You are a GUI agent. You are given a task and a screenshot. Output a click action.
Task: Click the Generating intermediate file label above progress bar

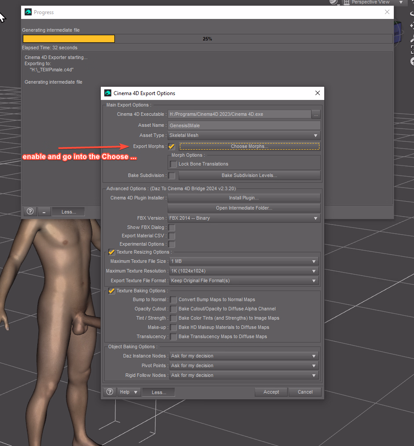point(51,30)
